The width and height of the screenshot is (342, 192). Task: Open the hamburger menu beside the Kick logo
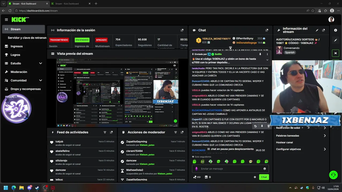tap(6, 19)
